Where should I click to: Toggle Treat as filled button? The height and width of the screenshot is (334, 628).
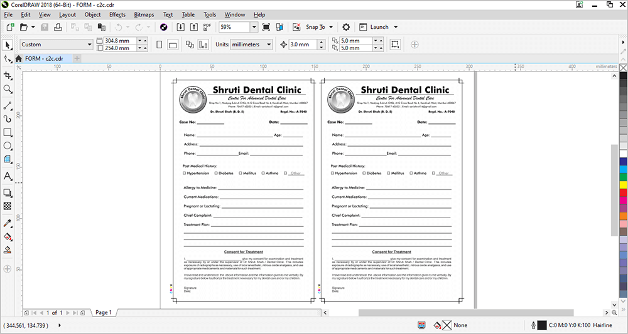pyautogui.click(x=395, y=44)
